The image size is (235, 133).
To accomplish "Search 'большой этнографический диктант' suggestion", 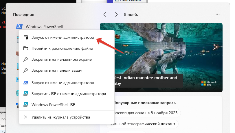I will [x=142, y=124].
